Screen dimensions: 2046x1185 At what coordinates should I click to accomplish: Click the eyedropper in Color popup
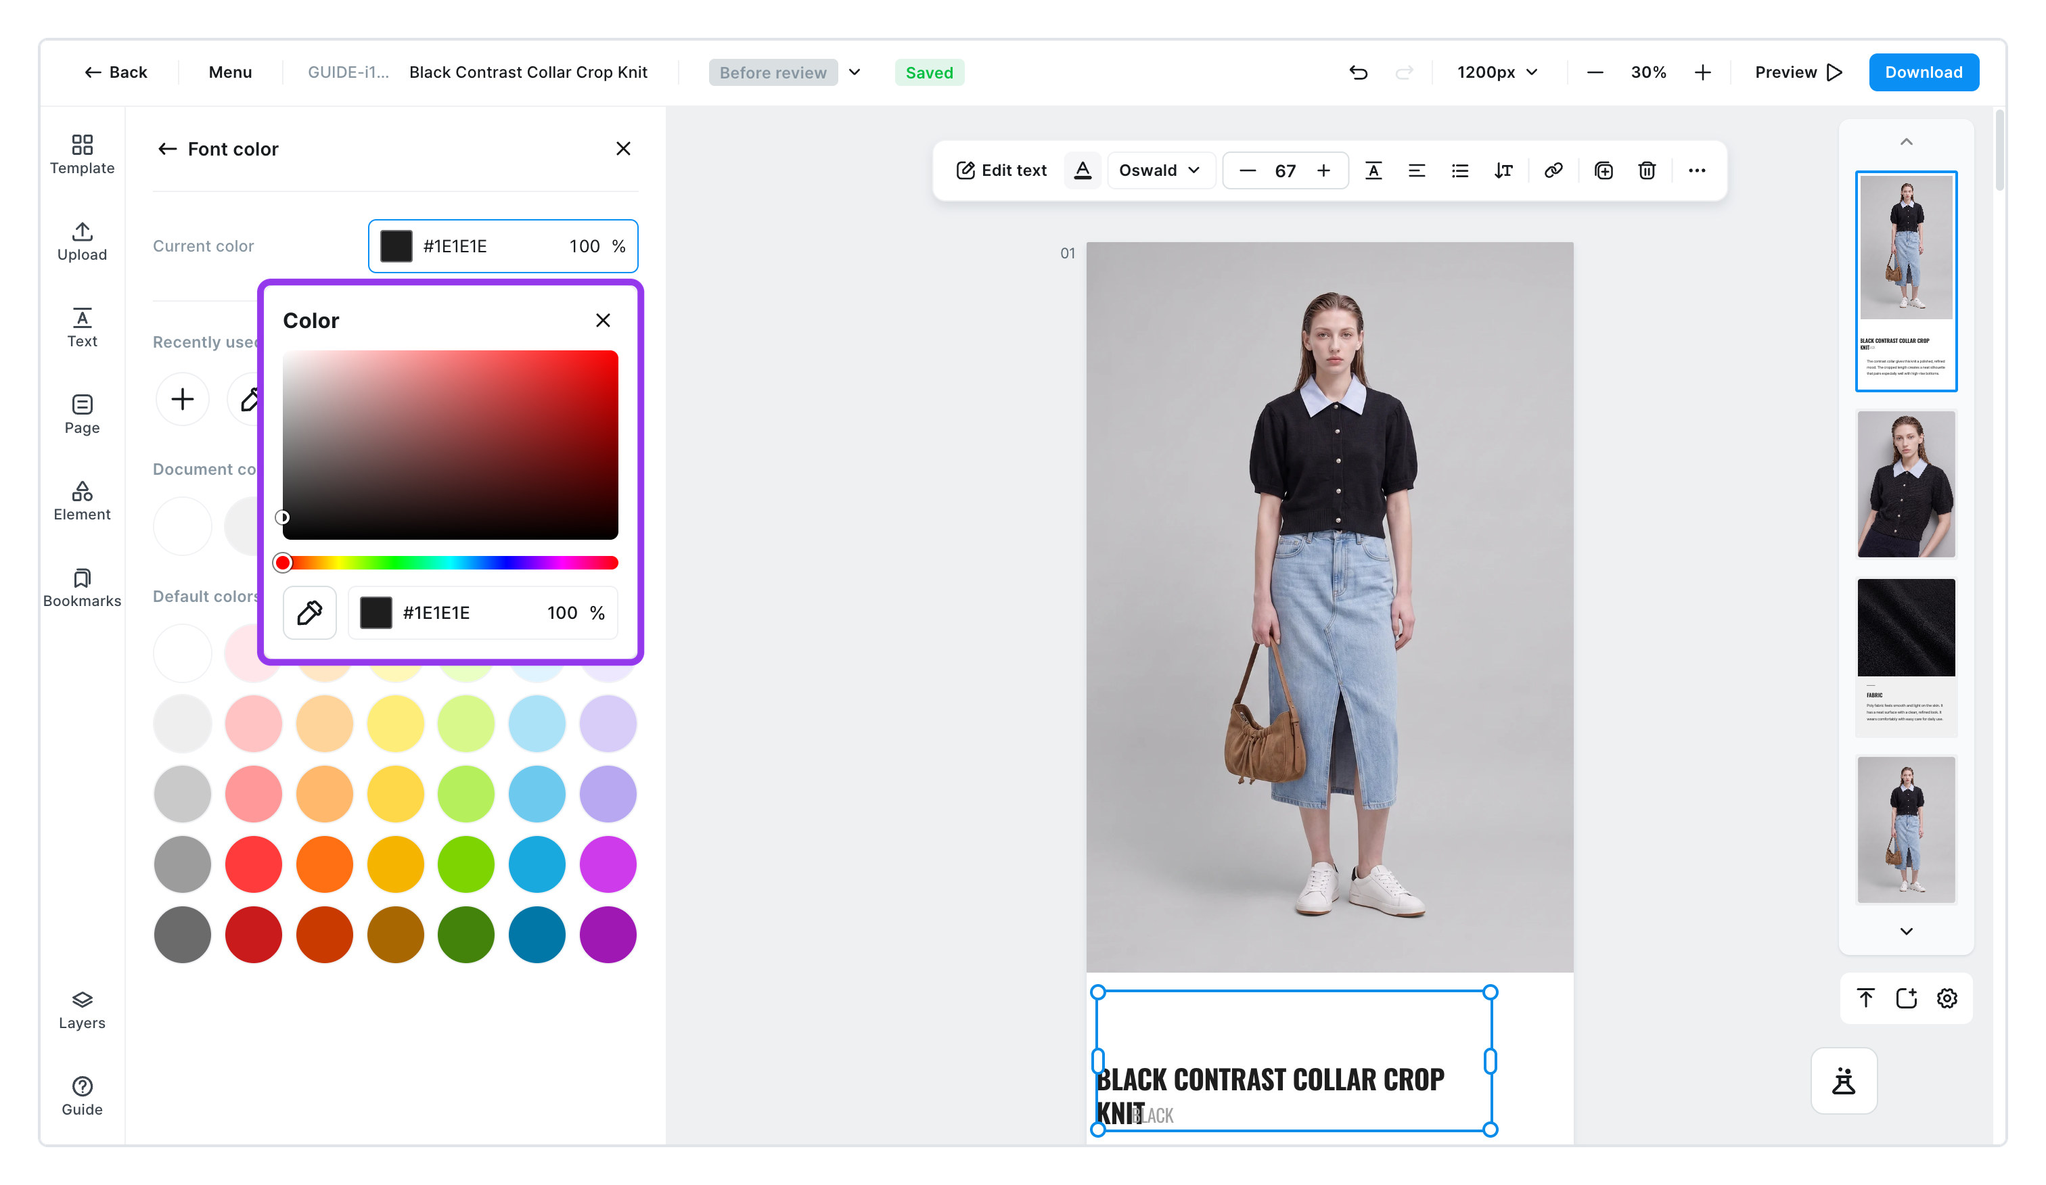[309, 613]
